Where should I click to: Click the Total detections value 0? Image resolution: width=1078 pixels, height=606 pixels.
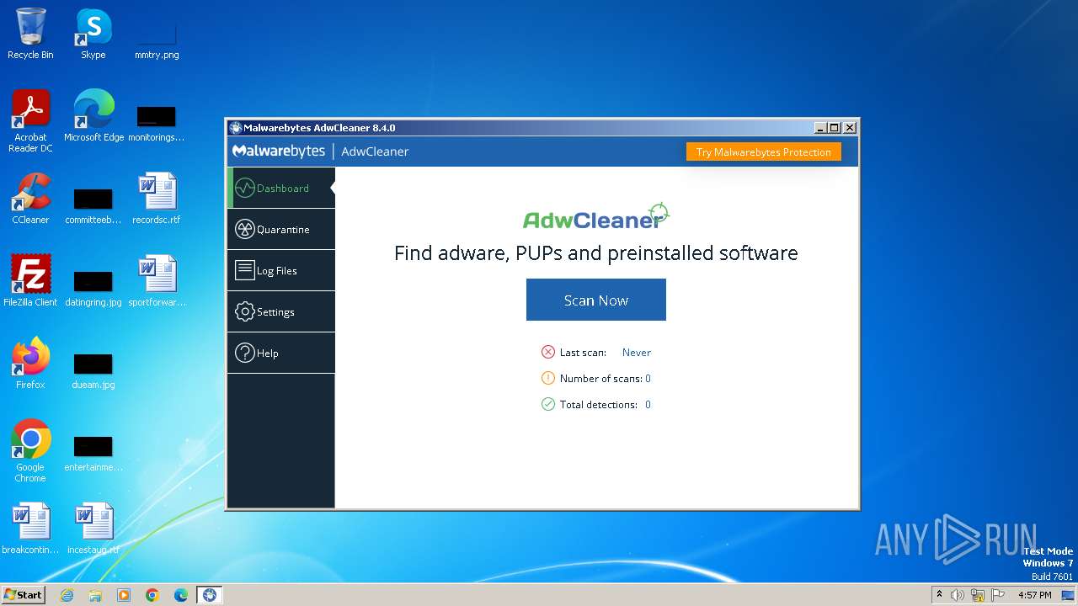pos(648,405)
